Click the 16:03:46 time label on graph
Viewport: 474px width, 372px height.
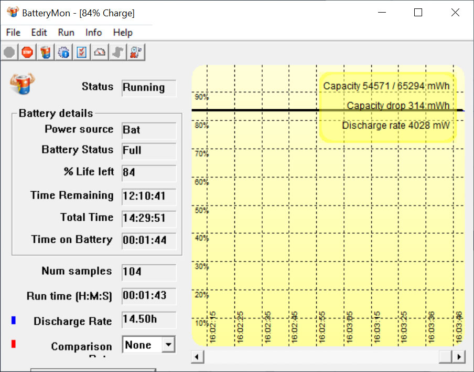tap(459, 327)
